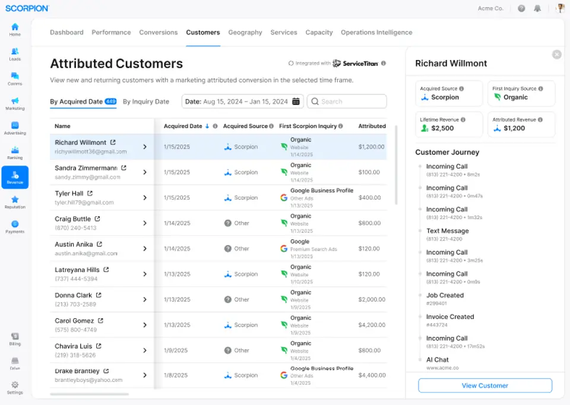Open Sandra Zimmermann's external link icon
The height and width of the screenshot is (405, 570).
[123, 168]
